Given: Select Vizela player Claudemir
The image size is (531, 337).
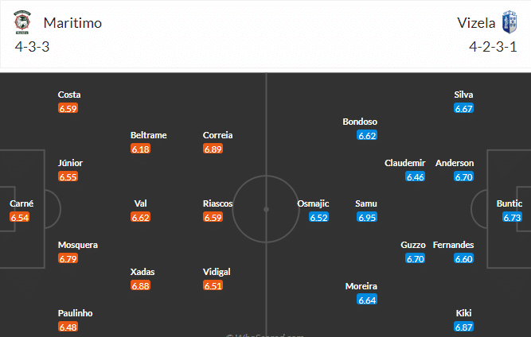Looking at the screenshot, I should point(404,163).
